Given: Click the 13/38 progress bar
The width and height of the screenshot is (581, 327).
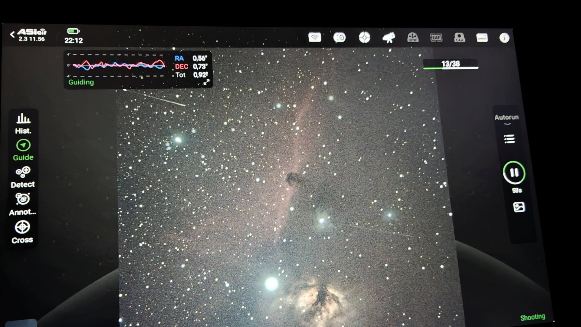Looking at the screenshot, I should coord(451,64).
